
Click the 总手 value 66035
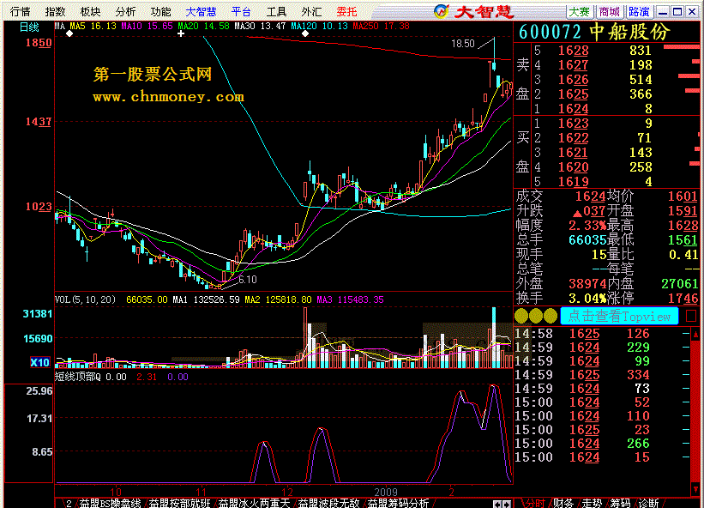588,240
